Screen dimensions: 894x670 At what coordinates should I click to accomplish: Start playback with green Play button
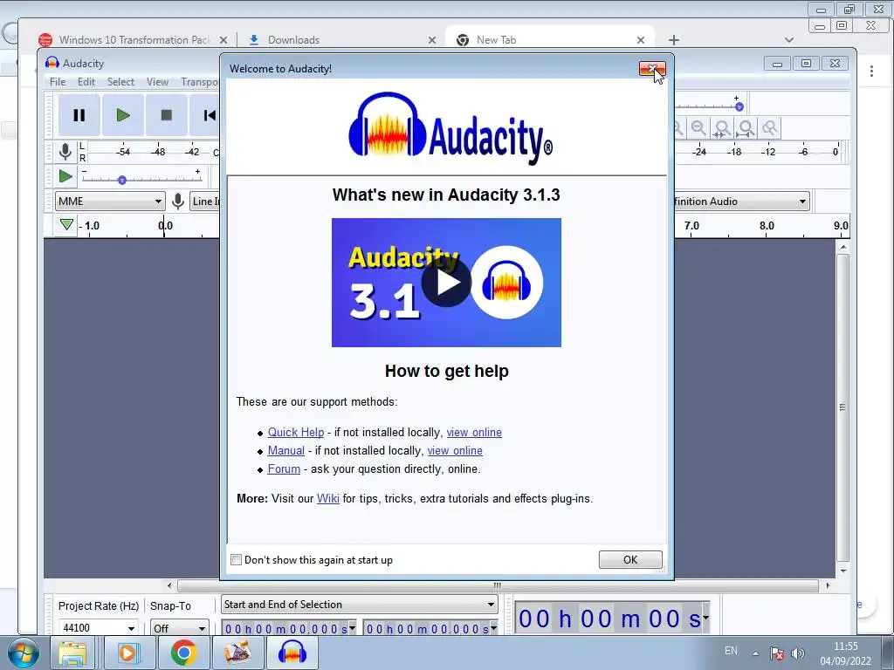point(122,115)
